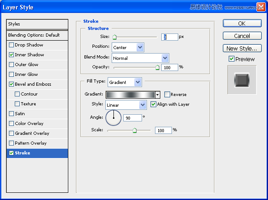
Task: Enable the Inner Glow checkbox
Action: point(11,74)
